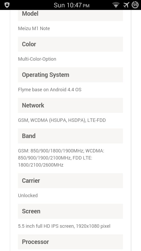Tap the Wi-Fi signal icon

coord(116,5)
